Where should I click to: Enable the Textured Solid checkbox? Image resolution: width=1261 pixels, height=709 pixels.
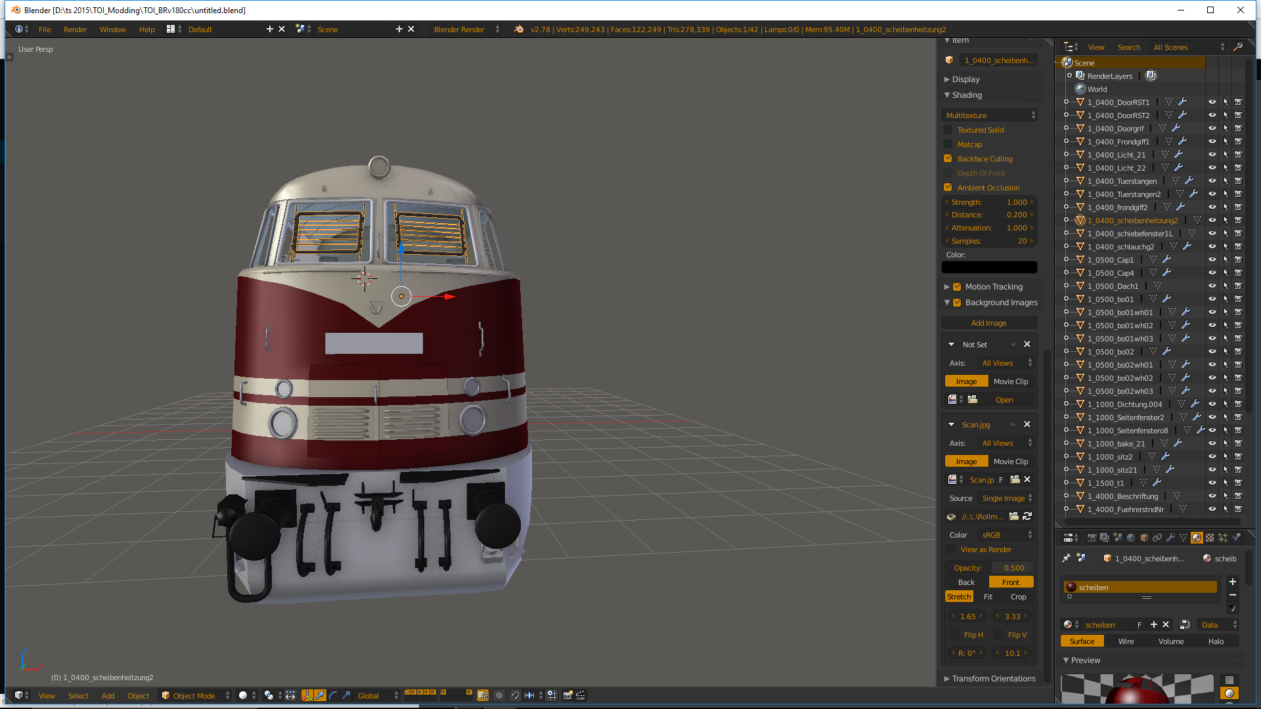[948, 130]
